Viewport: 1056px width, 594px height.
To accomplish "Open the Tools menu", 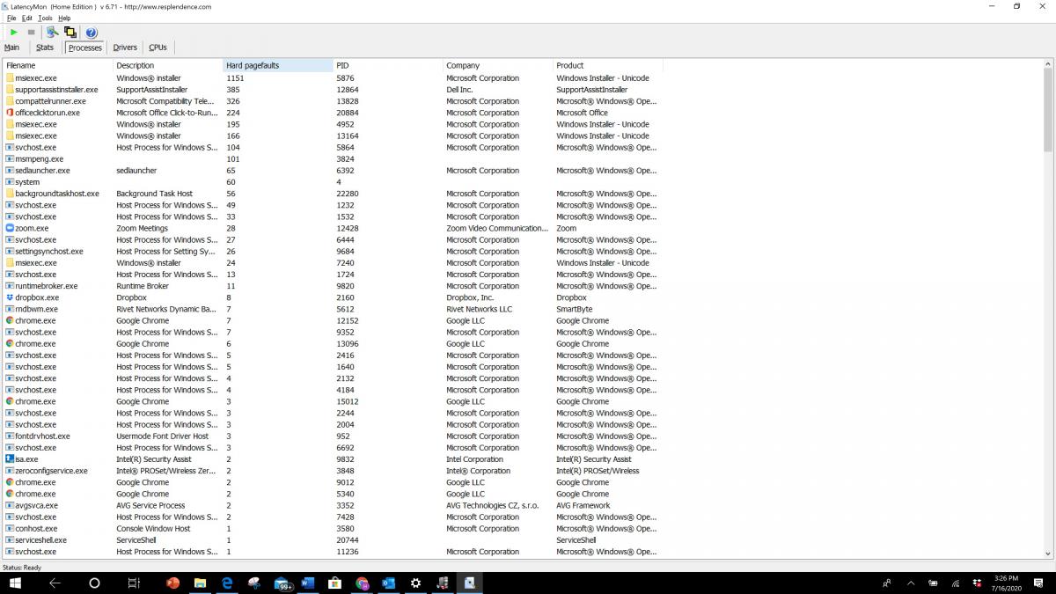I will 46,18.
